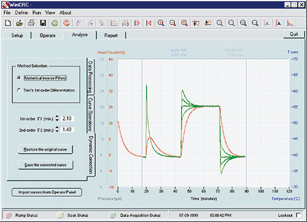This screenshot has height=222, width=307.
Task: Click the red-and-blue backslash line icon
Action: coord(102,23)
